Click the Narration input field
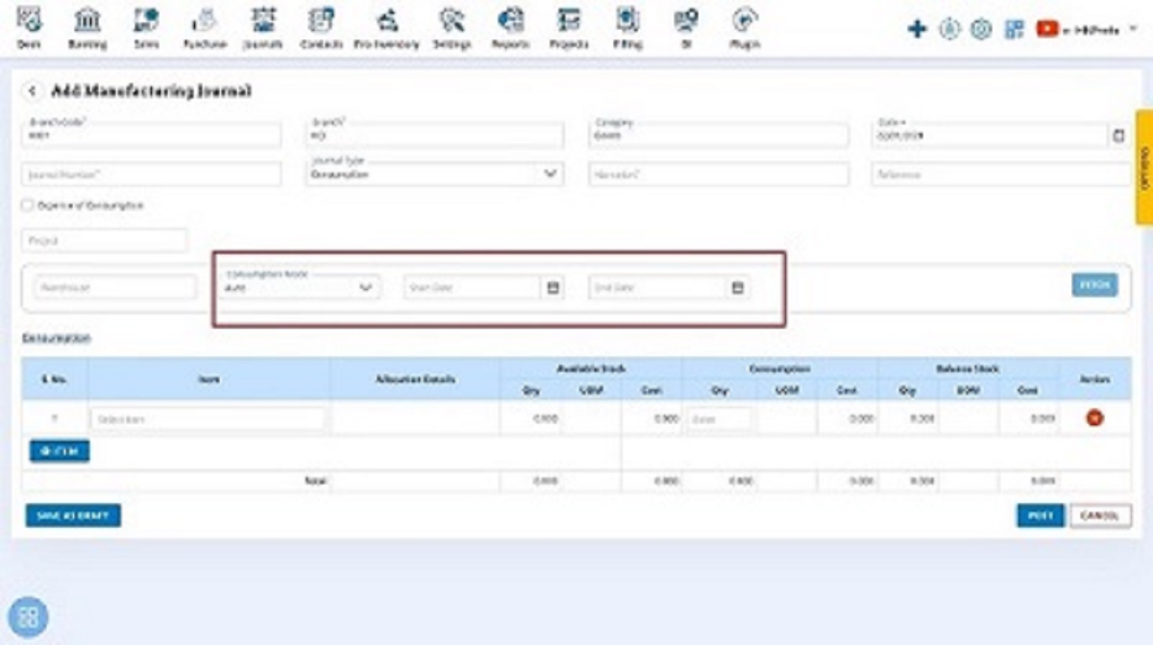1153x645 pixels. click(718, 174)
